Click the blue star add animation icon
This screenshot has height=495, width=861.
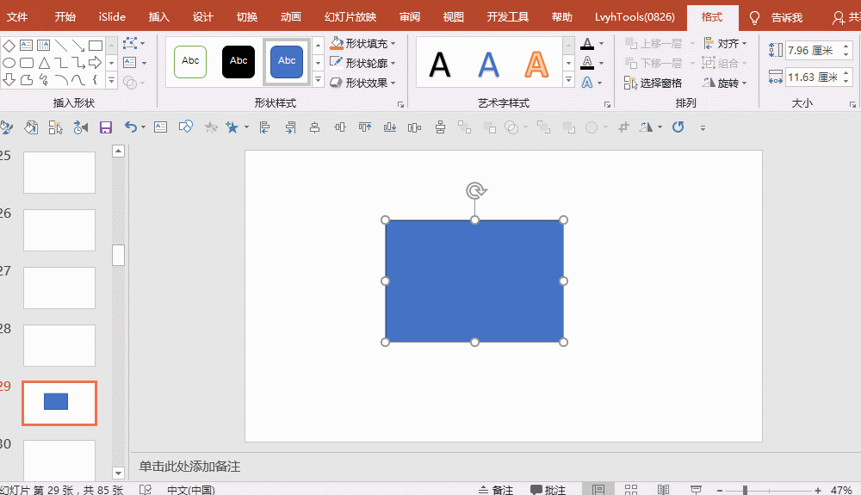coord(232,127)
